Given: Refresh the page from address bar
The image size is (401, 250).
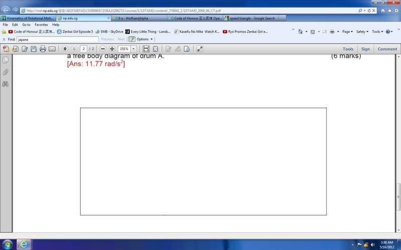Looking at the screenshot, I should [x=369, y=10].
